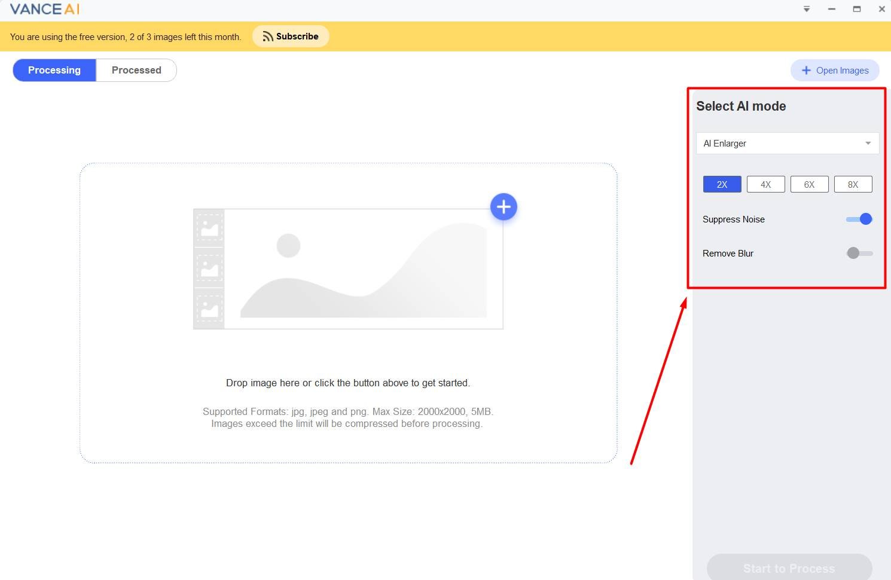Click the blue plus add-image icon
891x580 pixels.
tap(504, 207)
